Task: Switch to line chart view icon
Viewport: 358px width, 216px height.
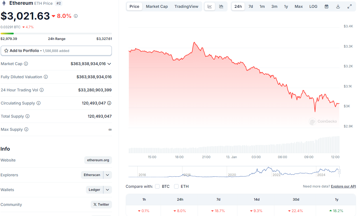Action: tap(210, 6)
